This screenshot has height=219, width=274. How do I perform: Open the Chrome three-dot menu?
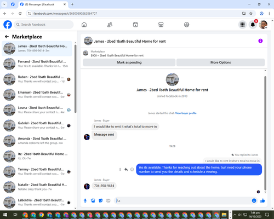269,14
